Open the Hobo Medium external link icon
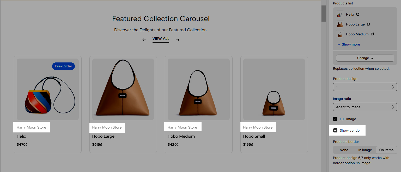The height and width of the screenshot is (172, 401). click(x=372, y=34)
